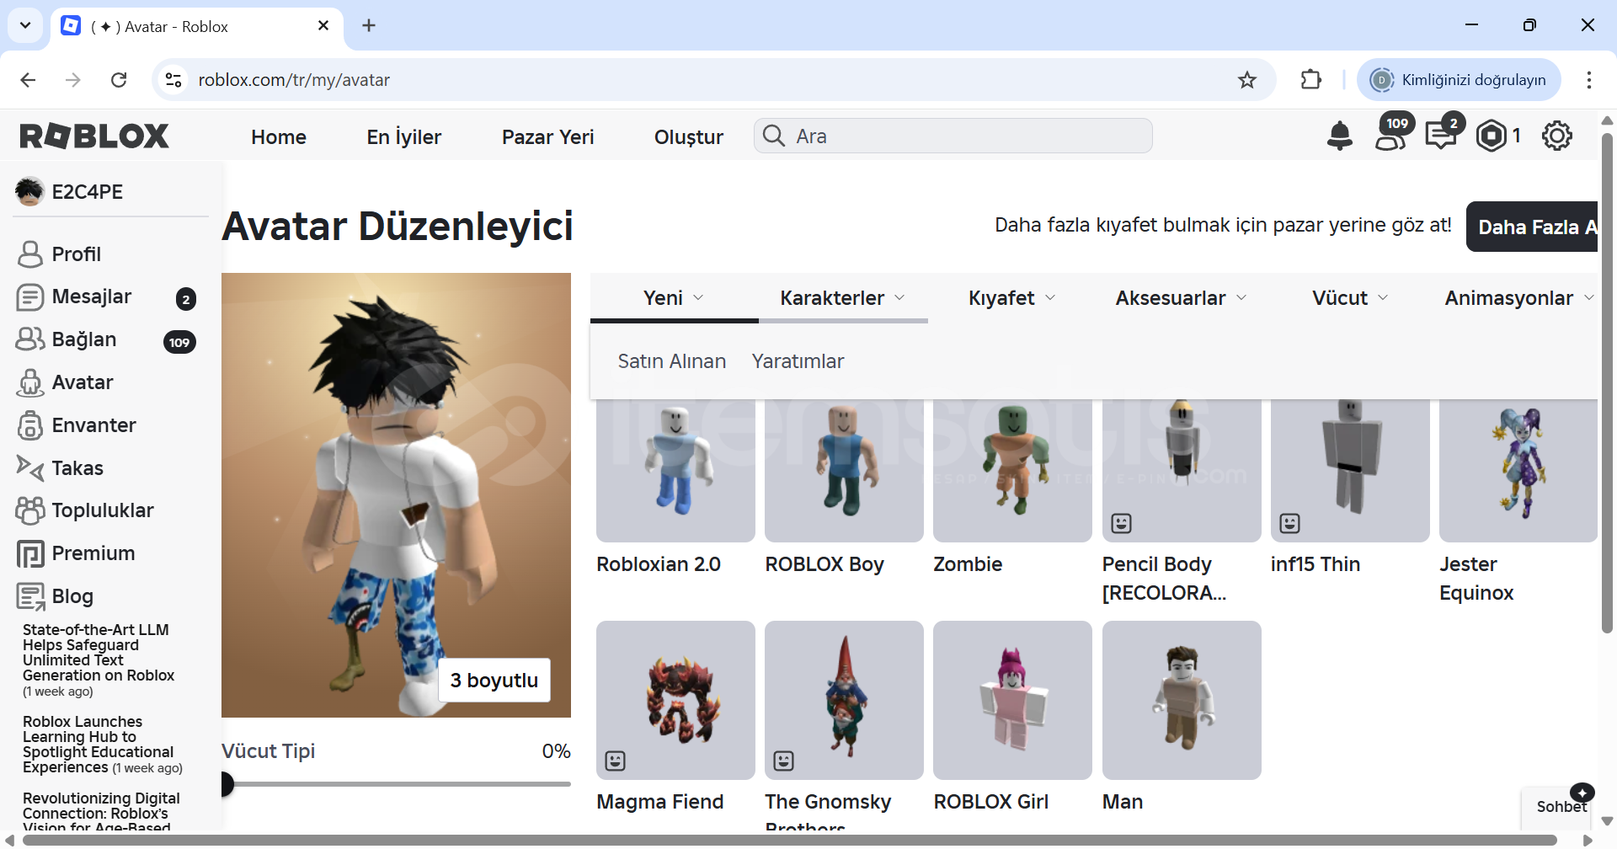Open messages icon with badge 2 in header
1617x849 pixels.
pos(1443,134)
